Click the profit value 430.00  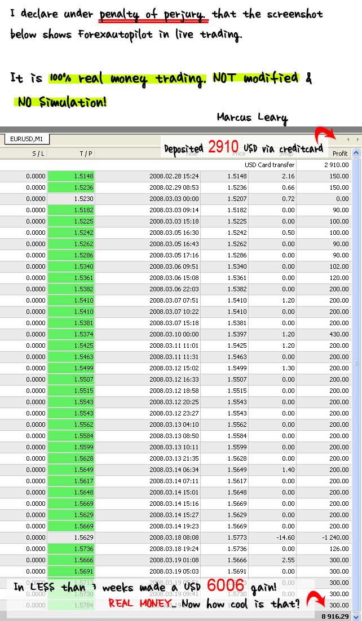click(339, 334)
